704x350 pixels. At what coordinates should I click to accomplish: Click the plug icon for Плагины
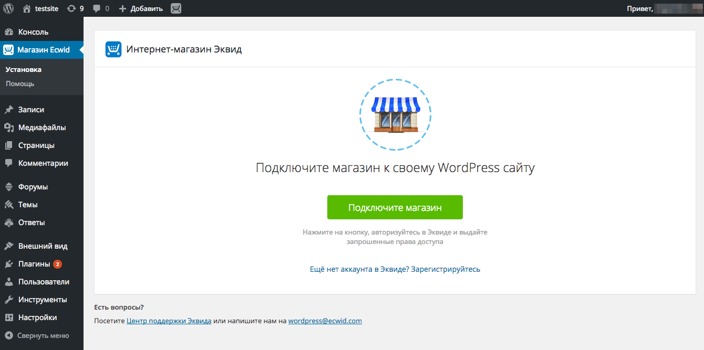coord(8,264)
